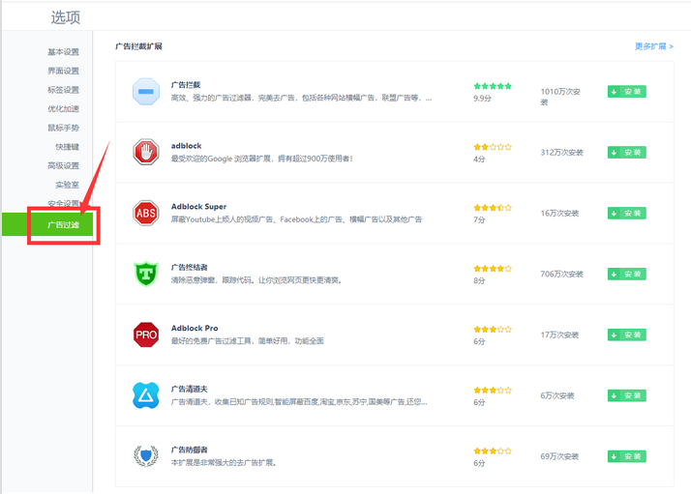Install the Adblock Pro extension
Image resolution: width=691 pixels, height=494 pixels.
pos(627,334)
